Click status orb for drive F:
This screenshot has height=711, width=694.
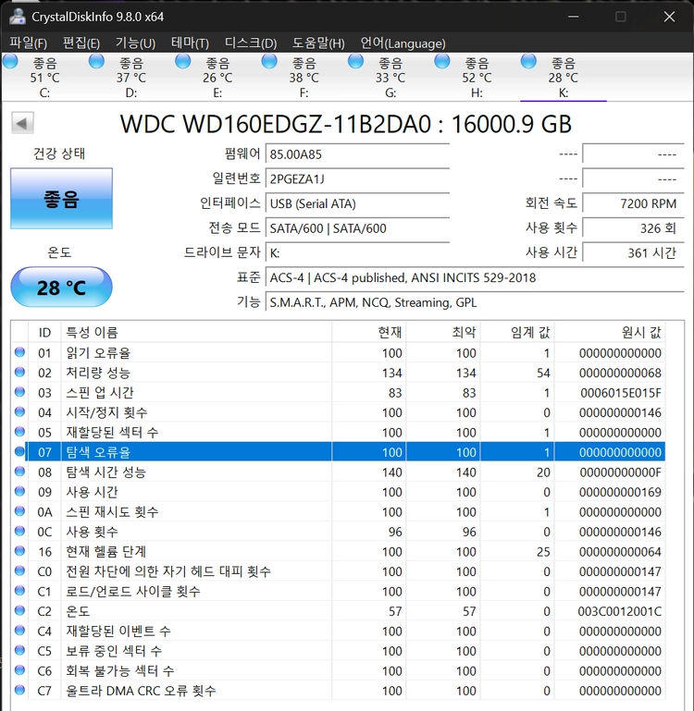269,61
